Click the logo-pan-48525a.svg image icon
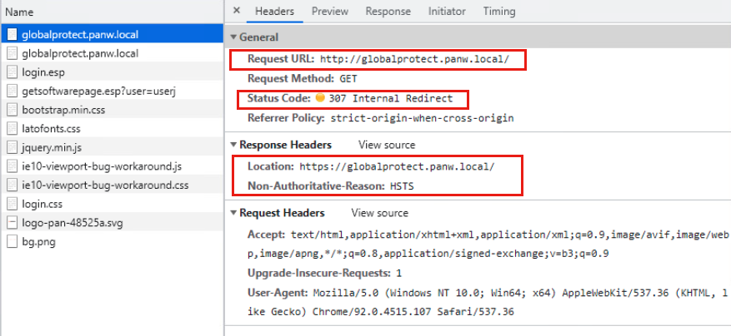This screenshot has width=731, height=336. (12, 223)
